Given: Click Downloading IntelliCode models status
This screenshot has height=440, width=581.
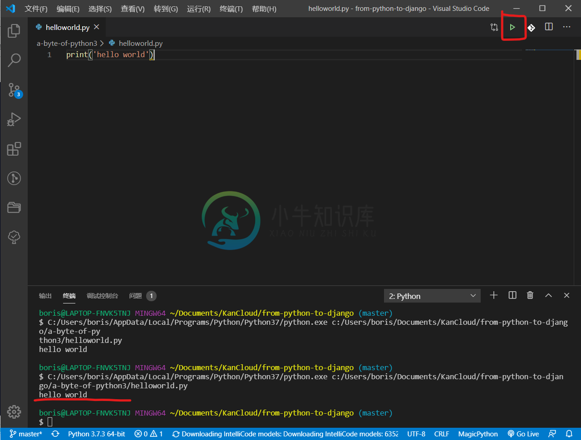Looking at the screenshot, I should pyautogui.click(x=285, y=434).
